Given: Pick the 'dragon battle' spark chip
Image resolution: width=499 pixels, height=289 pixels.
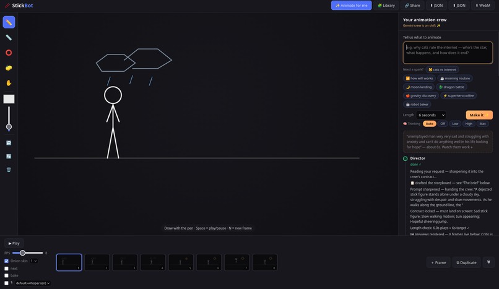Looking at the screenshot, I should pyautogui.click(x=451, y=87).
